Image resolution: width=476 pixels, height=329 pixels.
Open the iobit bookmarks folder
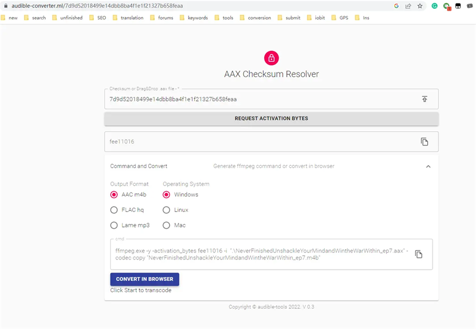(316, 18)
